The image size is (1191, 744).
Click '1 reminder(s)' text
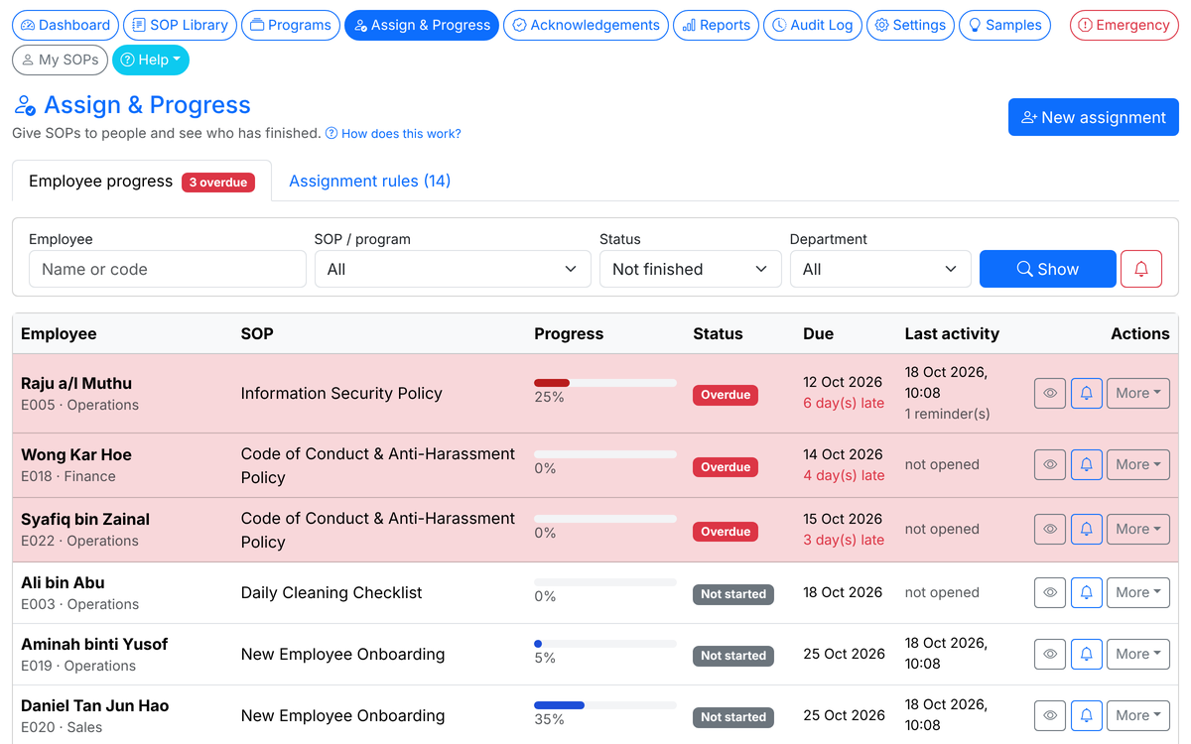coord(948,414)
